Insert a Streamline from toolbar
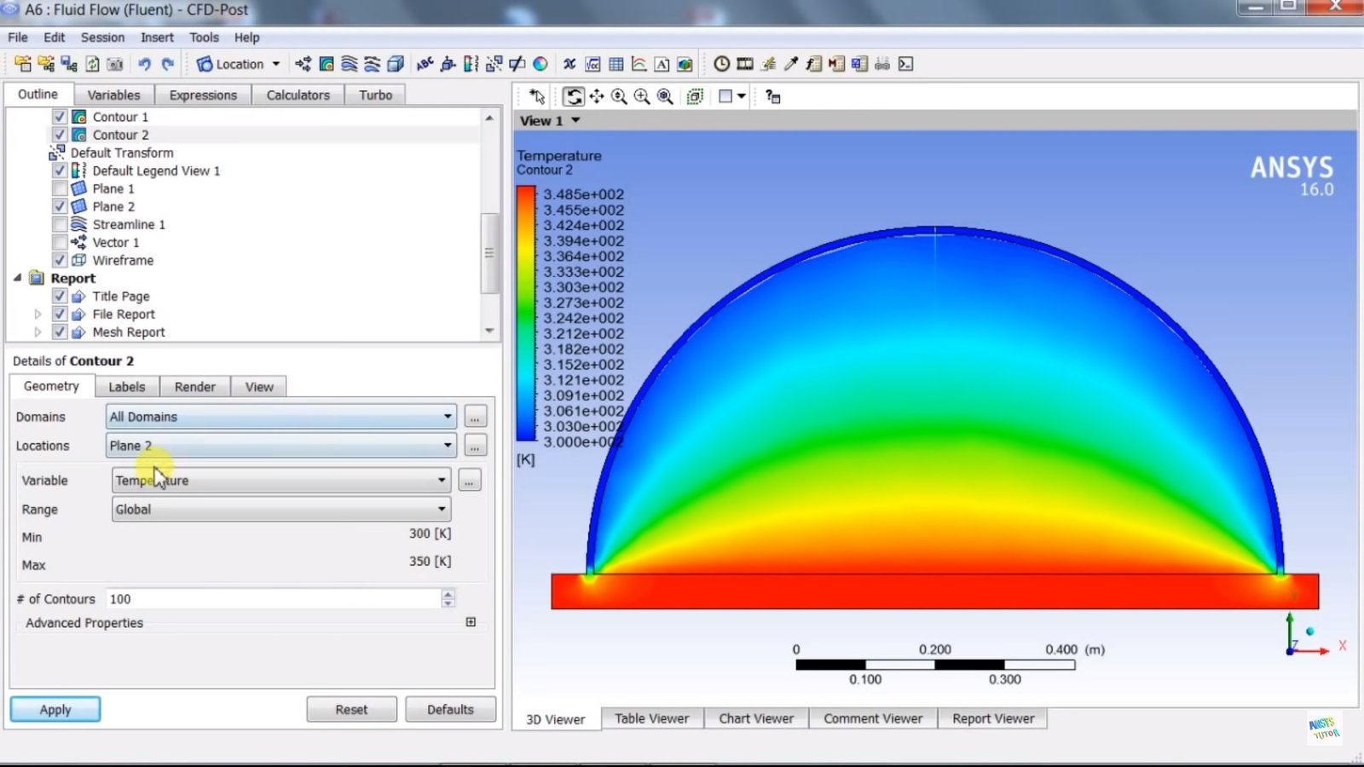Image resolution: width=1364 pixels, height=767 pixels. click(350, 64)
